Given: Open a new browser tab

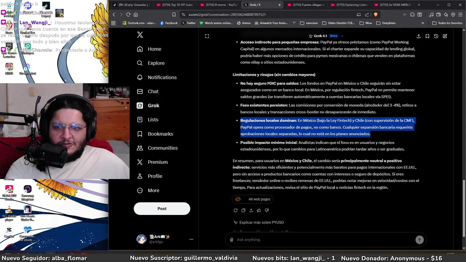Looking at the screenshot, I should pos(419,5).
